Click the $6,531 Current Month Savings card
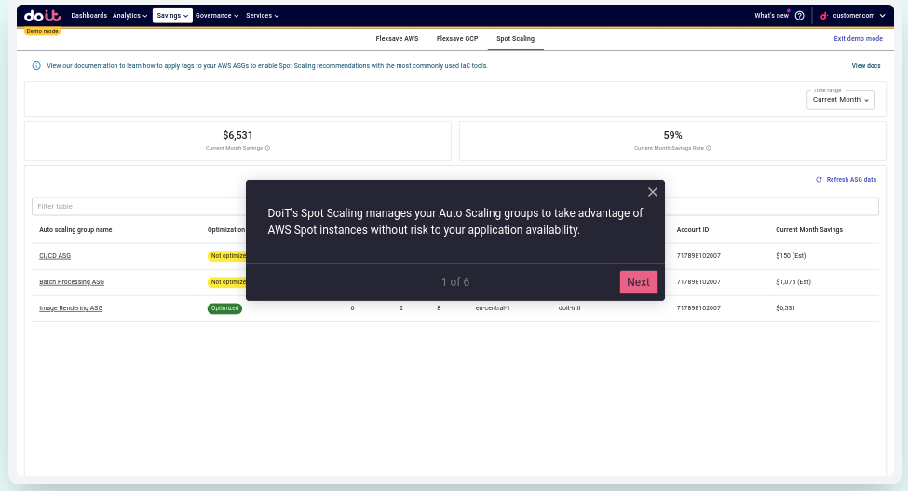Screen dimensions: 908x491 click(238, 141)
